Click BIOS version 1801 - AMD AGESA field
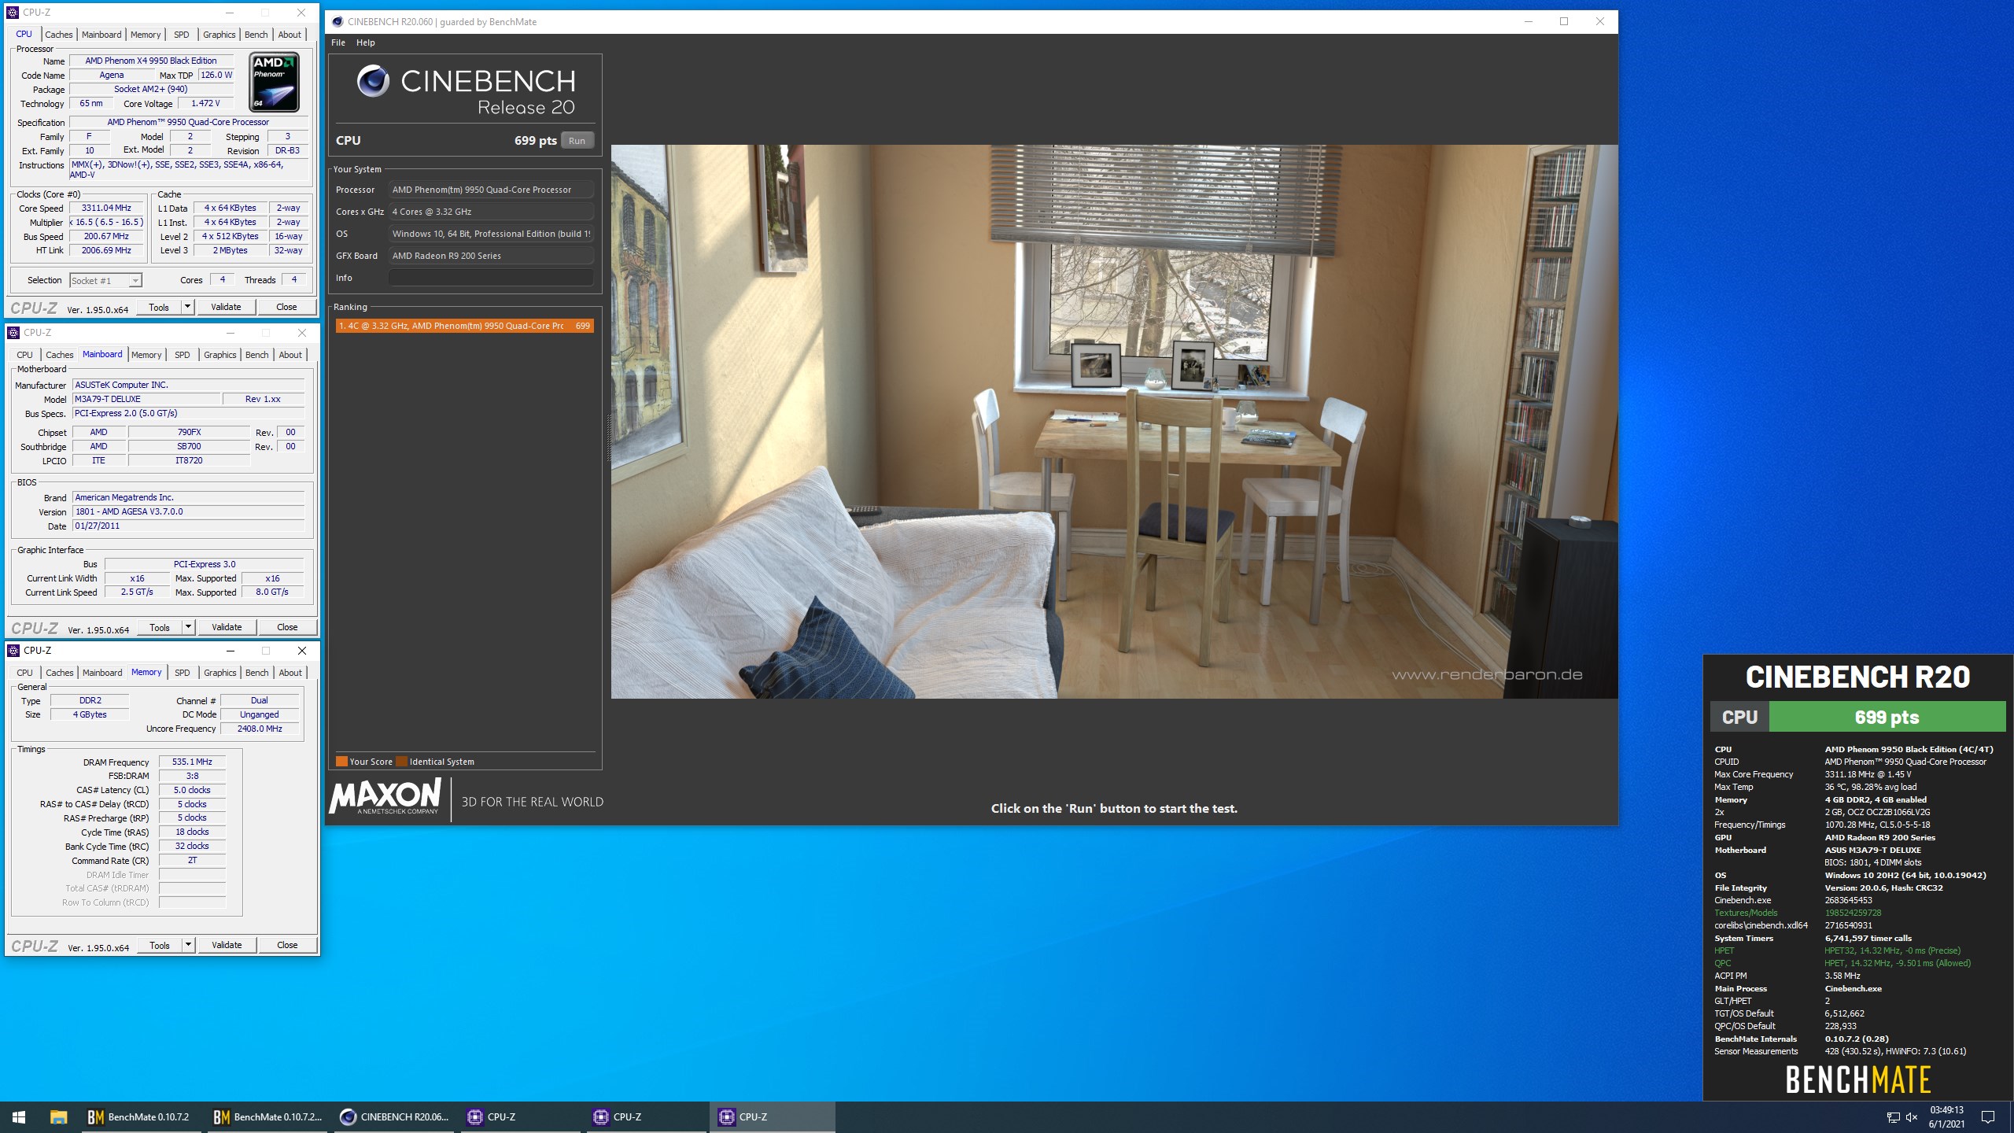 coord(188,511)
